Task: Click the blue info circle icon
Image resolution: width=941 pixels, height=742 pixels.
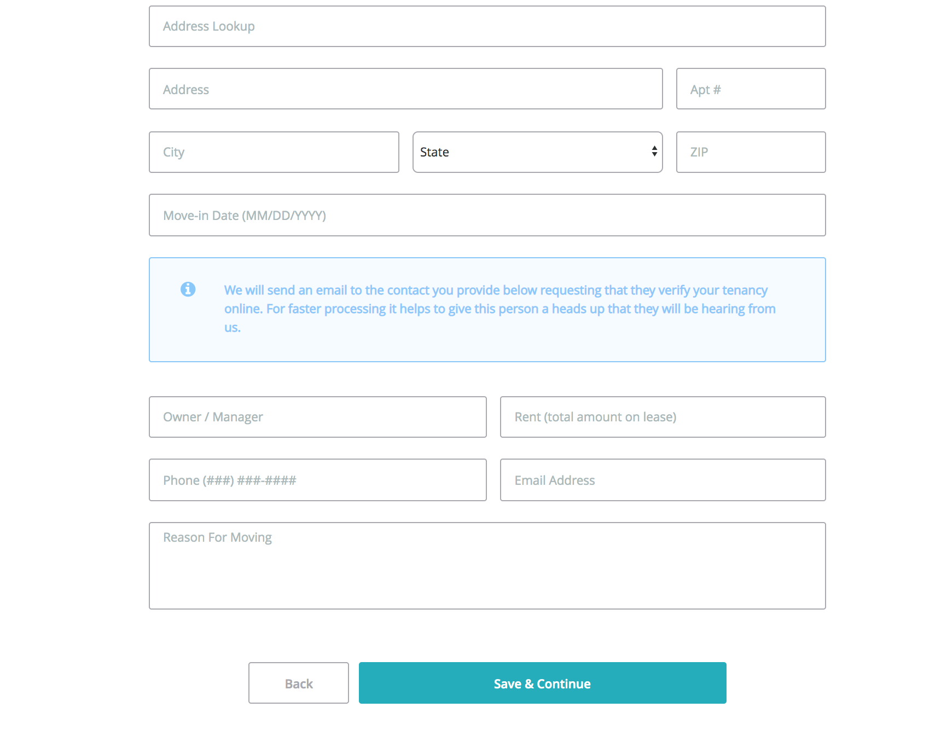Action: (x=188, y=289)
